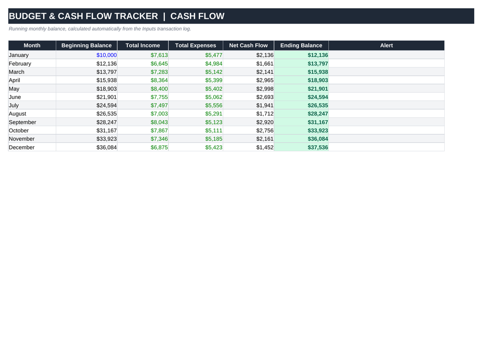Select the August row label
This screenshot has height=343, width=485.
32,114
